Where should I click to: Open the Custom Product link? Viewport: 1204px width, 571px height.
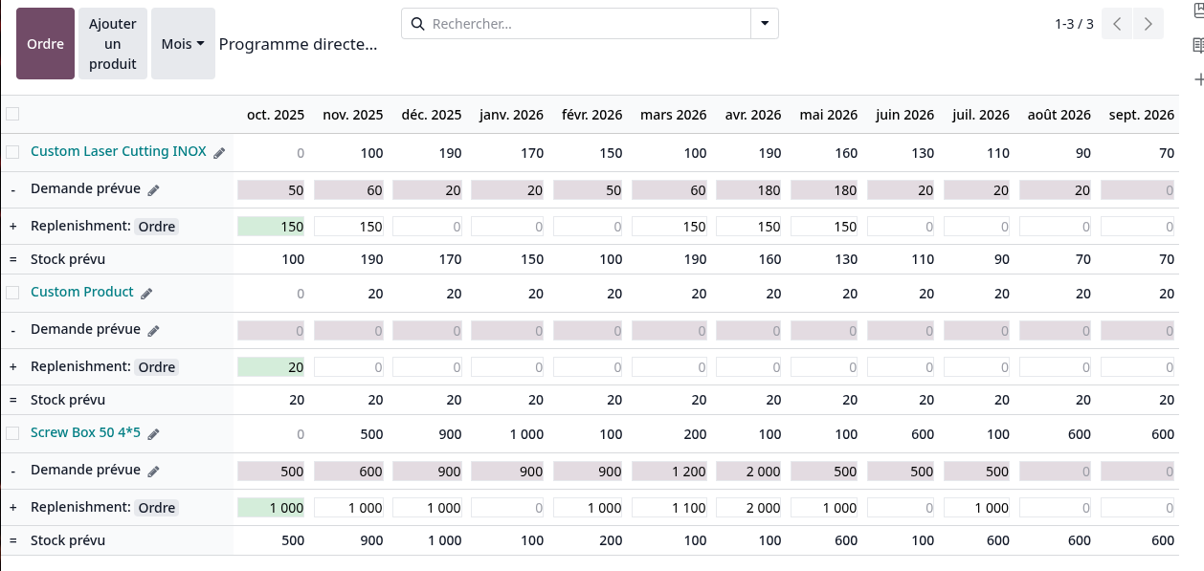pyautogui.click(x=81, y=292)
